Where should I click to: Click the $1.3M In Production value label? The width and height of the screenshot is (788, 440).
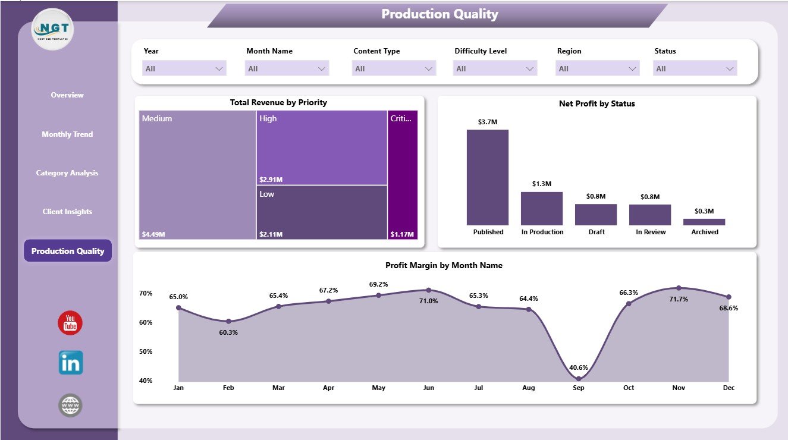542,184
